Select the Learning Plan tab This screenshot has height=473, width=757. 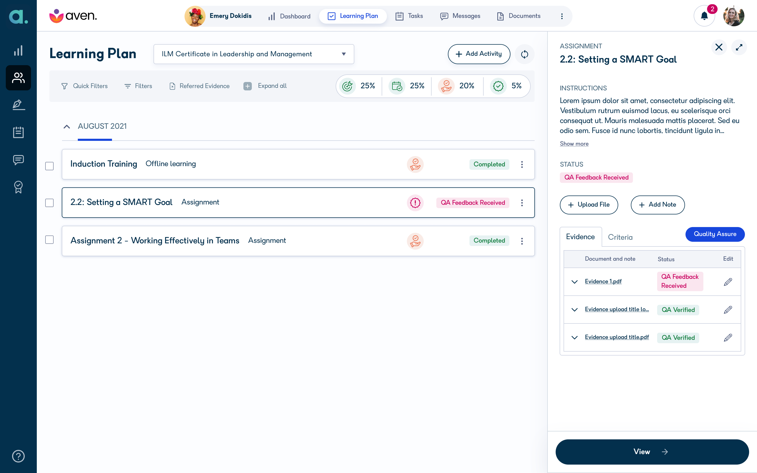[x=352, y=16]
